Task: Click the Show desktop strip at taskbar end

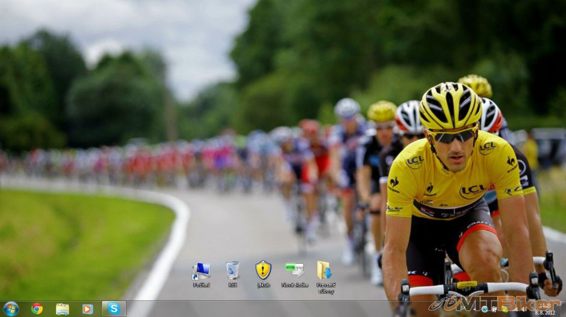Action: pos(563,309)
